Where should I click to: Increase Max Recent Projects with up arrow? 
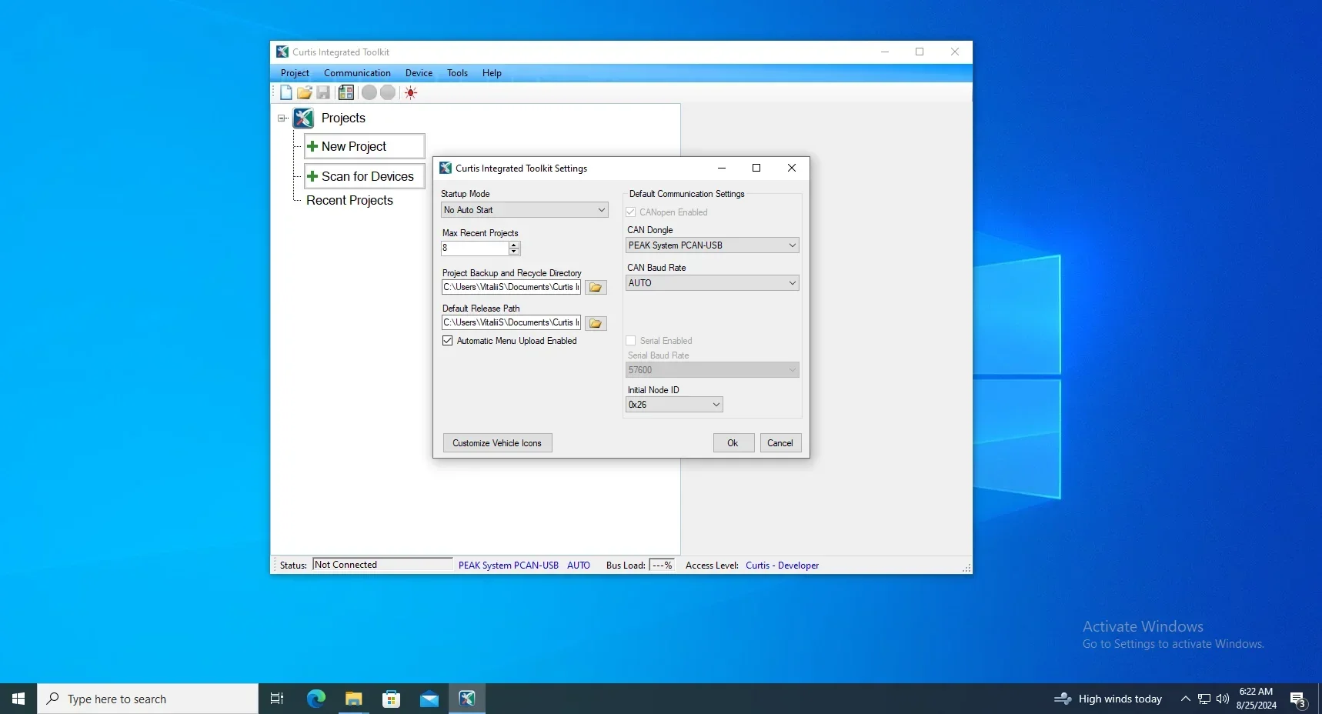(x=514, y=245)
